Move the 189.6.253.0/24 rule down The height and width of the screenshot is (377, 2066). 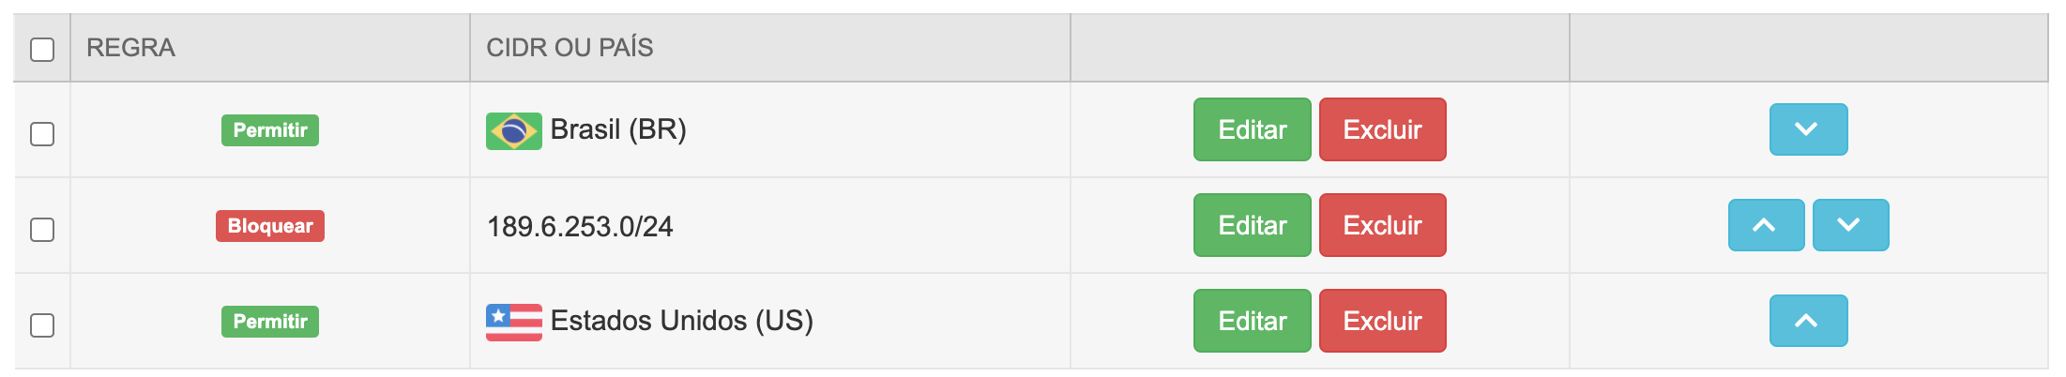click(1850, 225)
